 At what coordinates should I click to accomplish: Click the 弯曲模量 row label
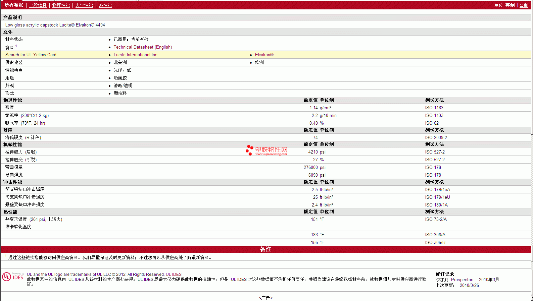tap(14, 167)
